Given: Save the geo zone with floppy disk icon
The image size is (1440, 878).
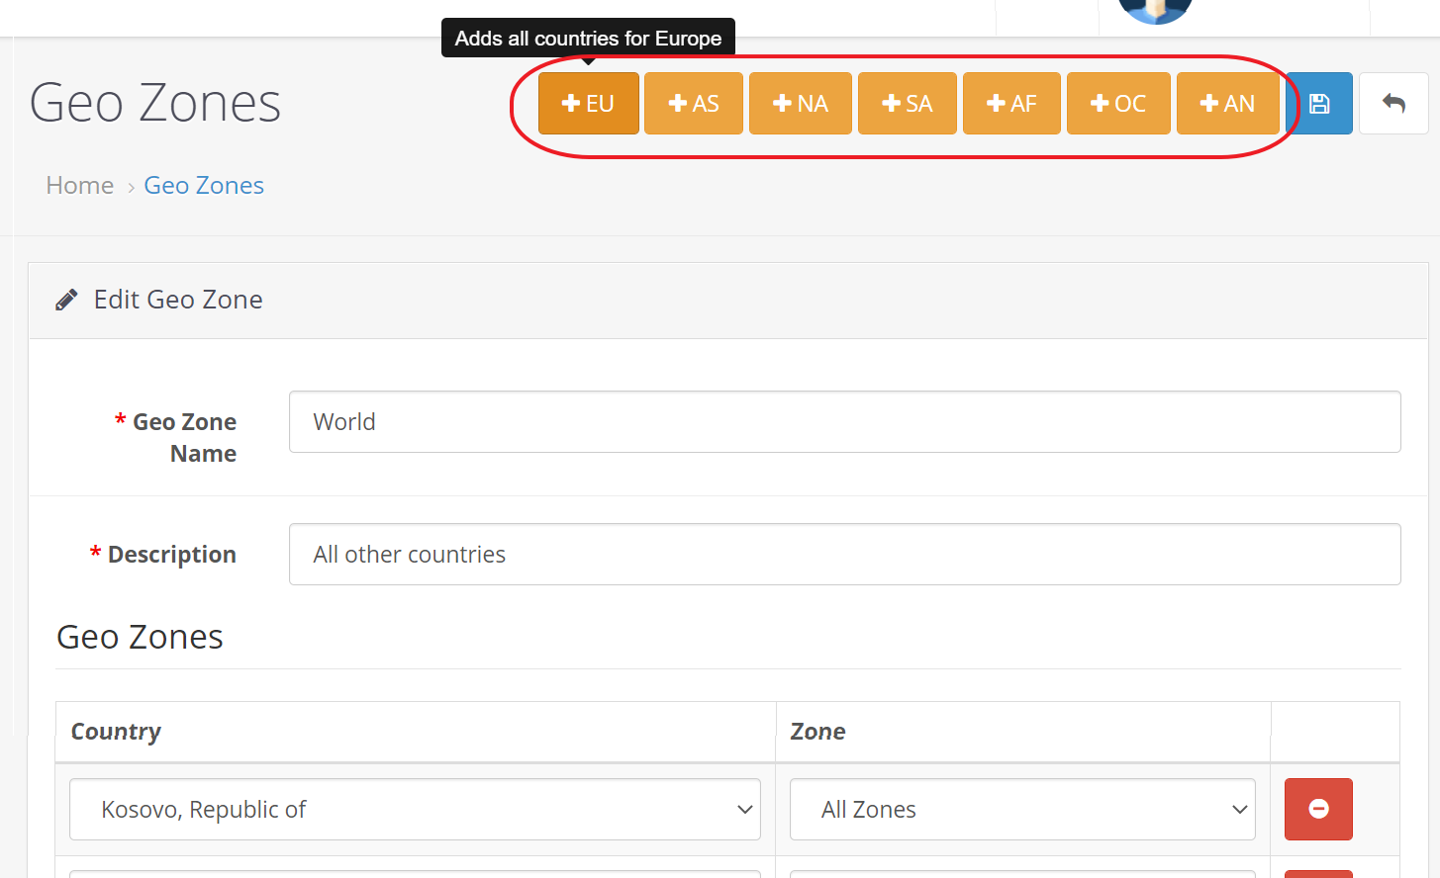Looking at the screenshot, I should tap(1319, 104).
